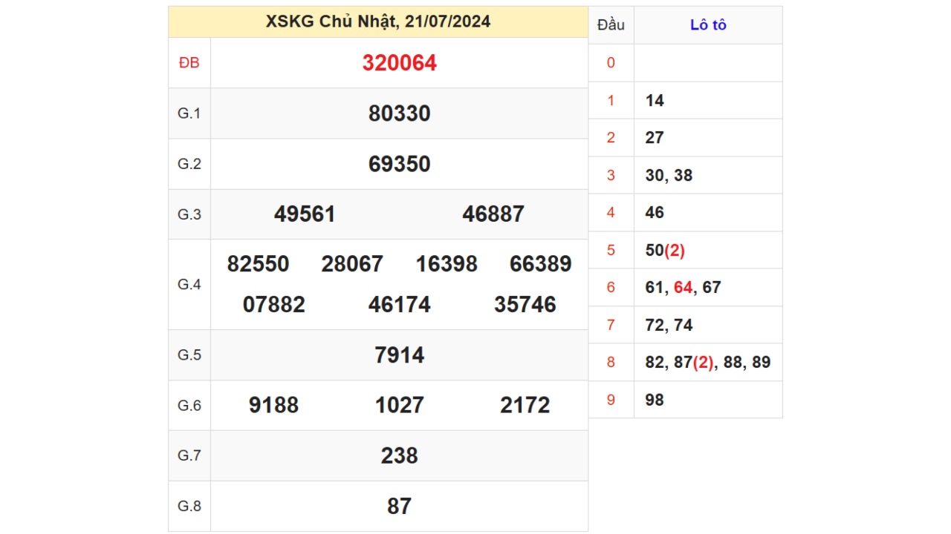Select the special prize number 320064

point(400,63)
